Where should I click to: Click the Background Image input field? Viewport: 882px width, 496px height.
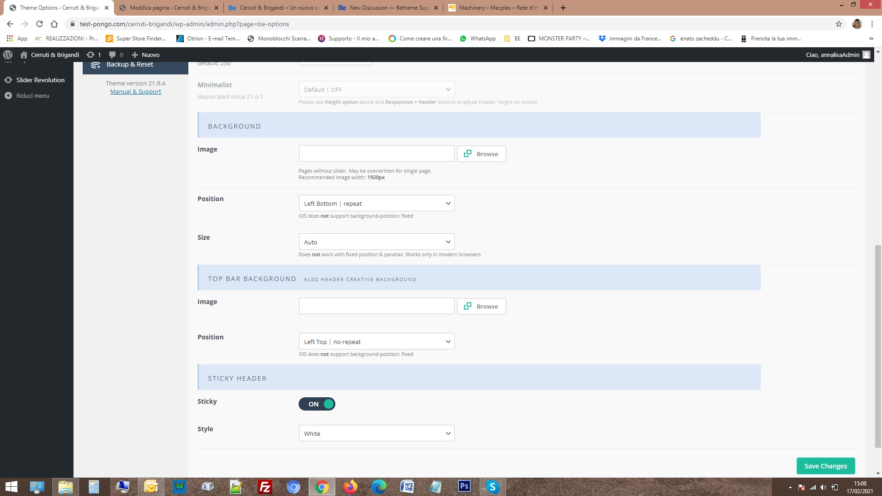pyautogui.click(x=377, y=153)
